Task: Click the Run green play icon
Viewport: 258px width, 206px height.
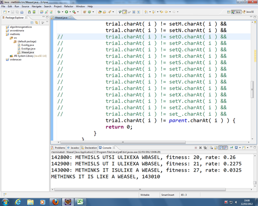Action: tap(66, 12)
